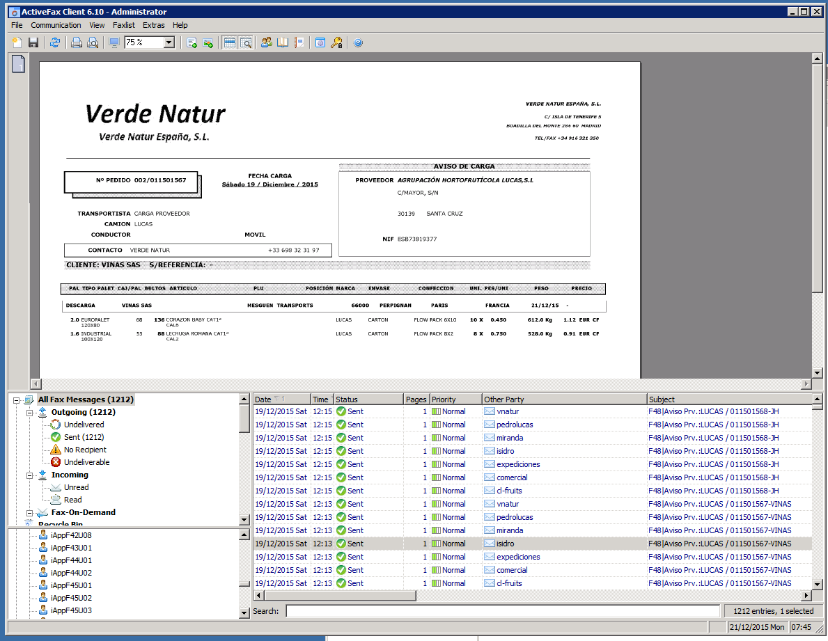This screenshot has height=641, width=828.
Task: Open the Print Preview toolbar icon
Action: [93, 42]
